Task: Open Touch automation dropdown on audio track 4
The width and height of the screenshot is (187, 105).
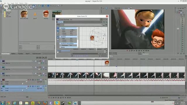Action: point(44,82)
